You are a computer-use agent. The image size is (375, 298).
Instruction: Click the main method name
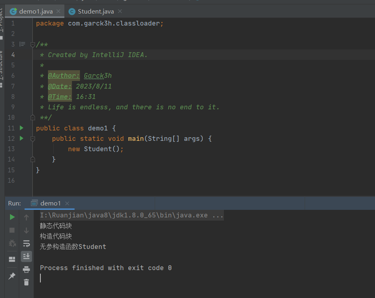(136, 138)
